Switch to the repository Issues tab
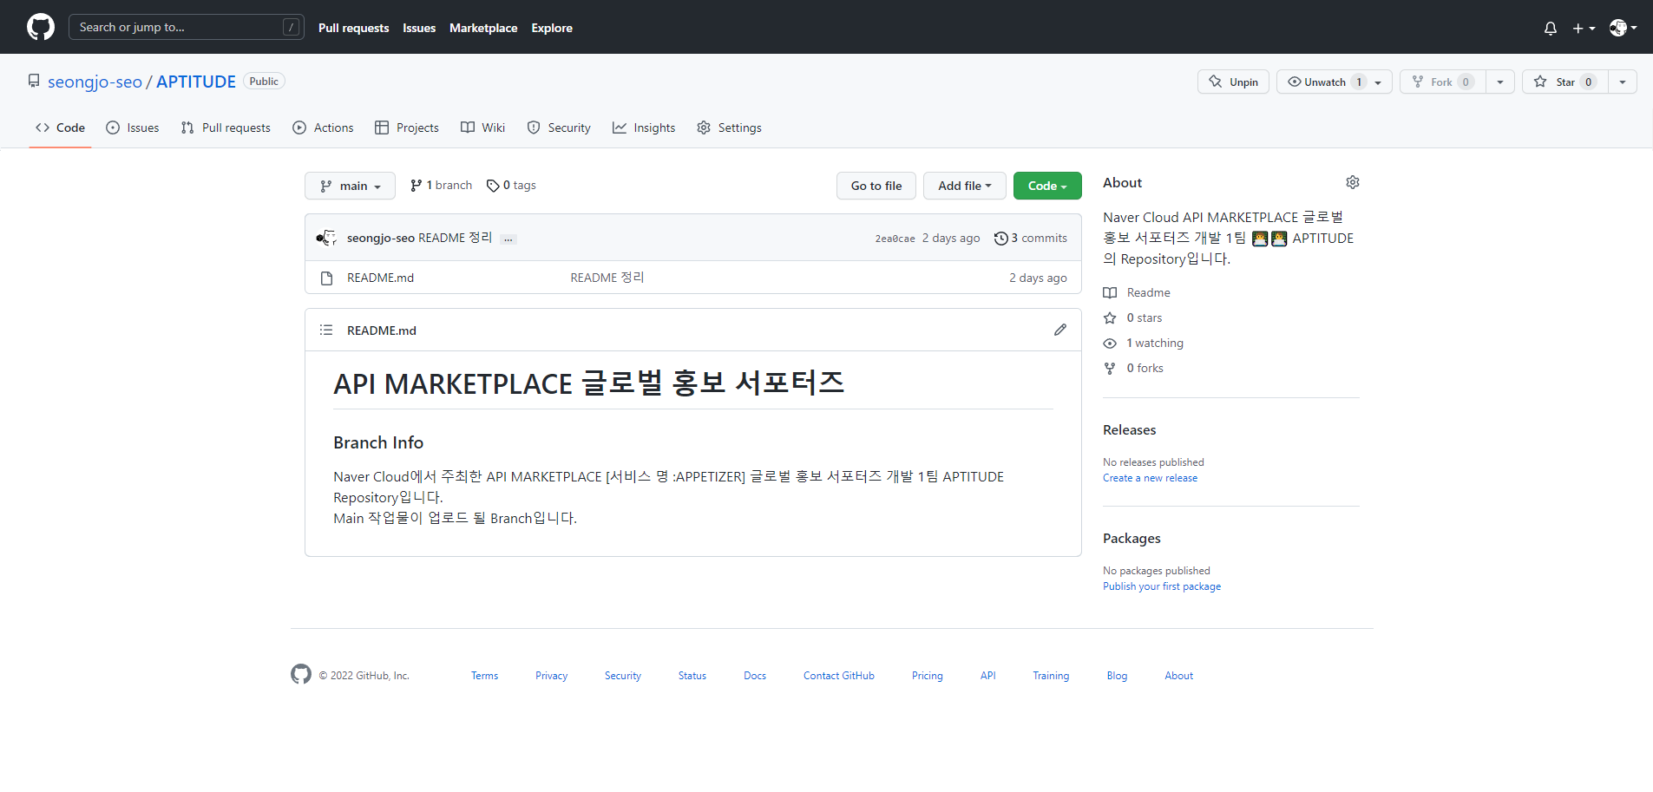 [x=133, y=128]
